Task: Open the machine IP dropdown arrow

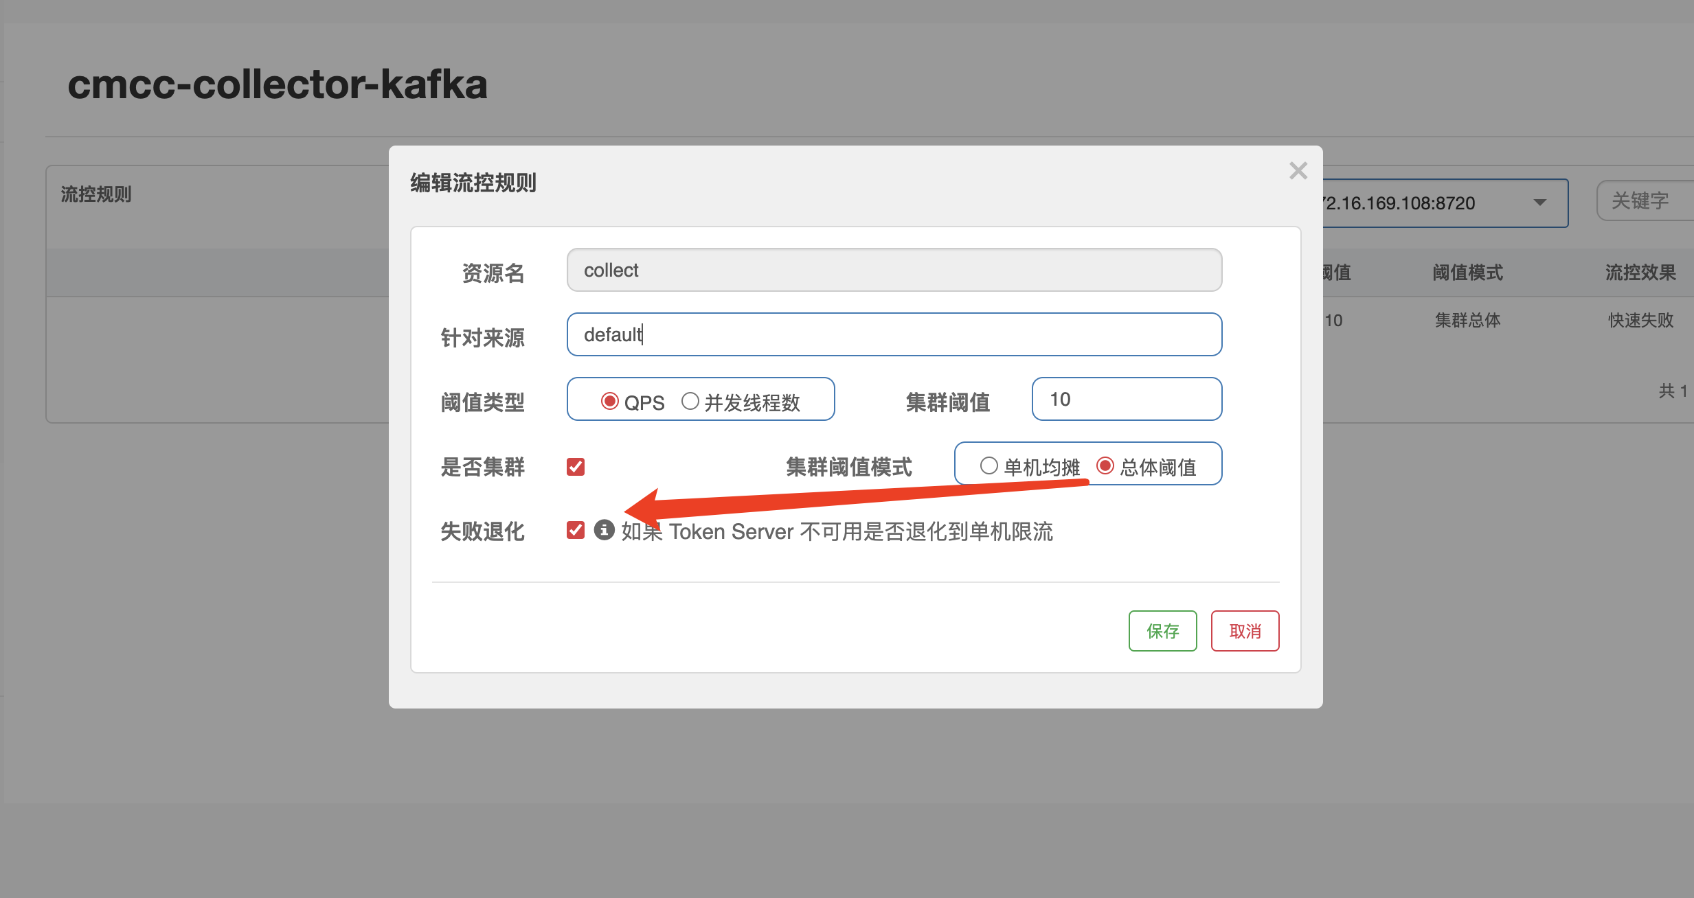Action: click(x=1539, y=203)
